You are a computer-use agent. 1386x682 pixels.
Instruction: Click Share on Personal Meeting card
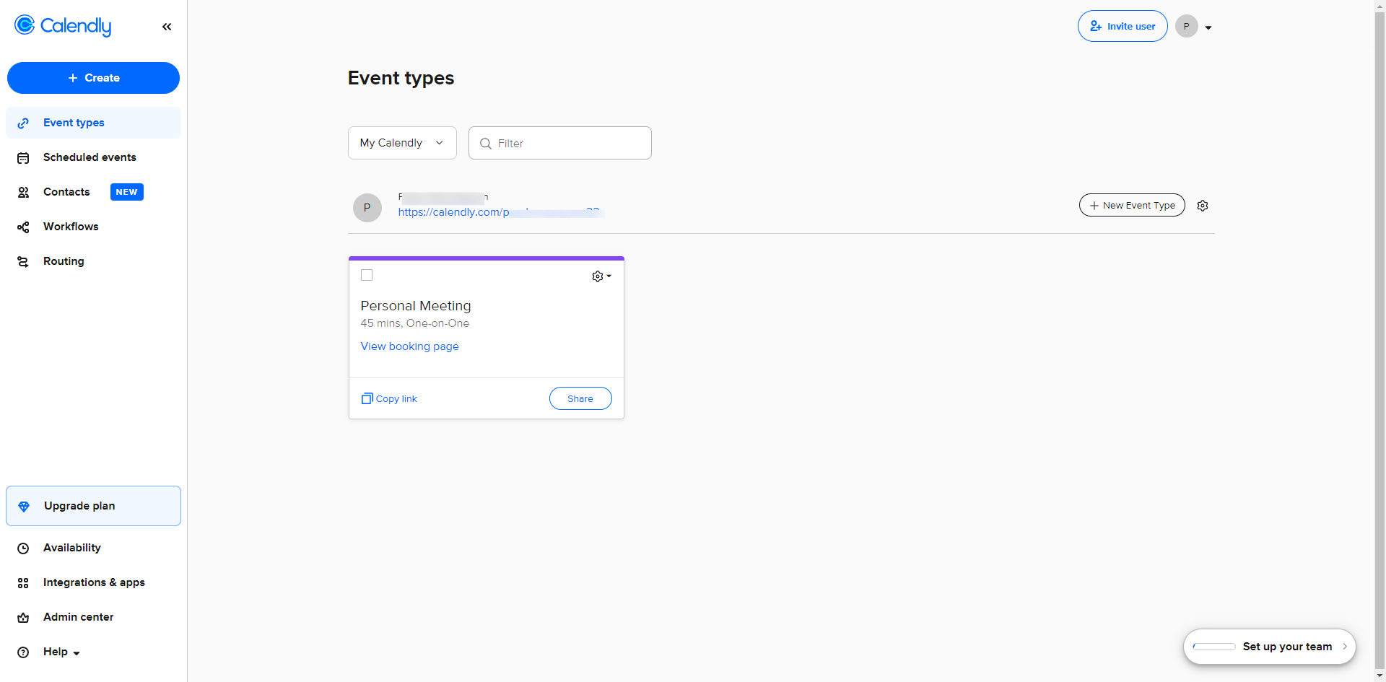(580, 398)
